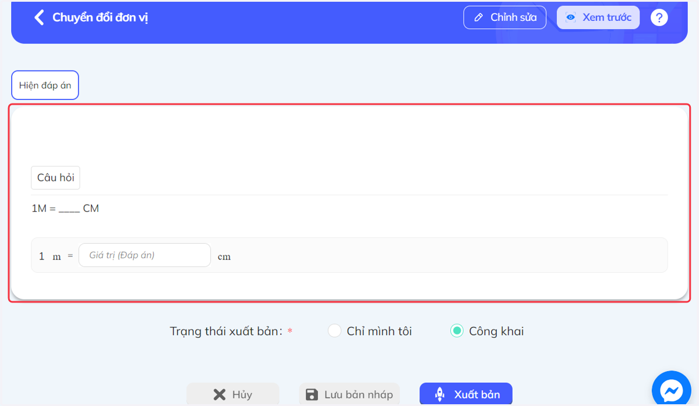Publish with the Xuất bản button
The image size is (699, 406).
(x=466, y=394)
